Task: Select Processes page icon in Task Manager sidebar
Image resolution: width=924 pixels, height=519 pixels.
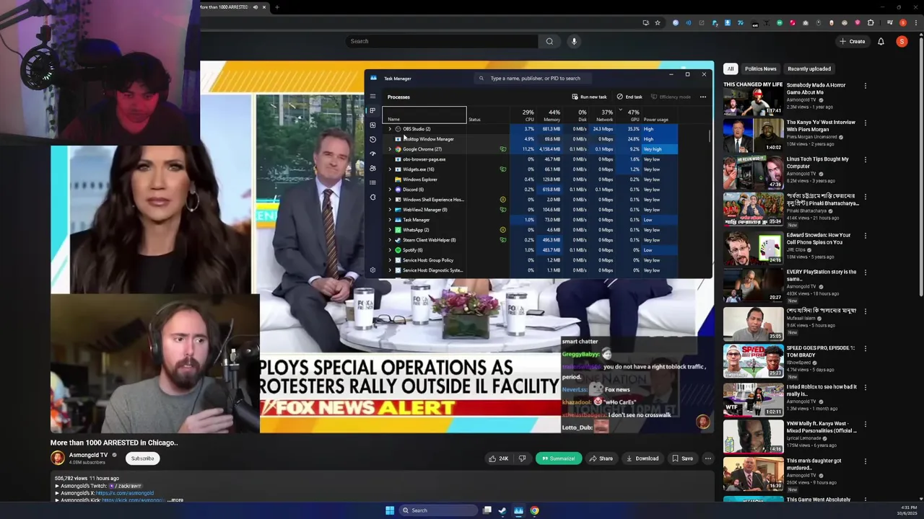Action: (372, 110)
